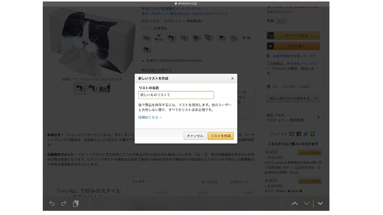Click the Twitter share icon
This screenshot has height=215, width=383.
[x=306, y=134]
